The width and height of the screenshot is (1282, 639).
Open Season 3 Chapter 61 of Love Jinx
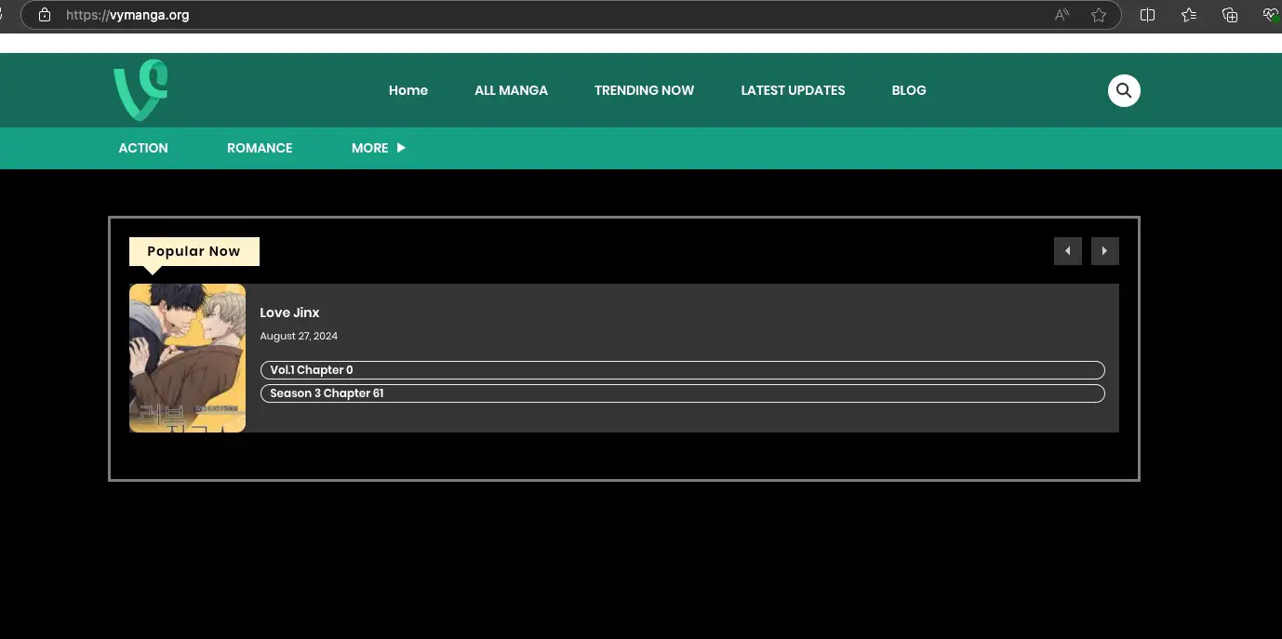click(682, 393)
